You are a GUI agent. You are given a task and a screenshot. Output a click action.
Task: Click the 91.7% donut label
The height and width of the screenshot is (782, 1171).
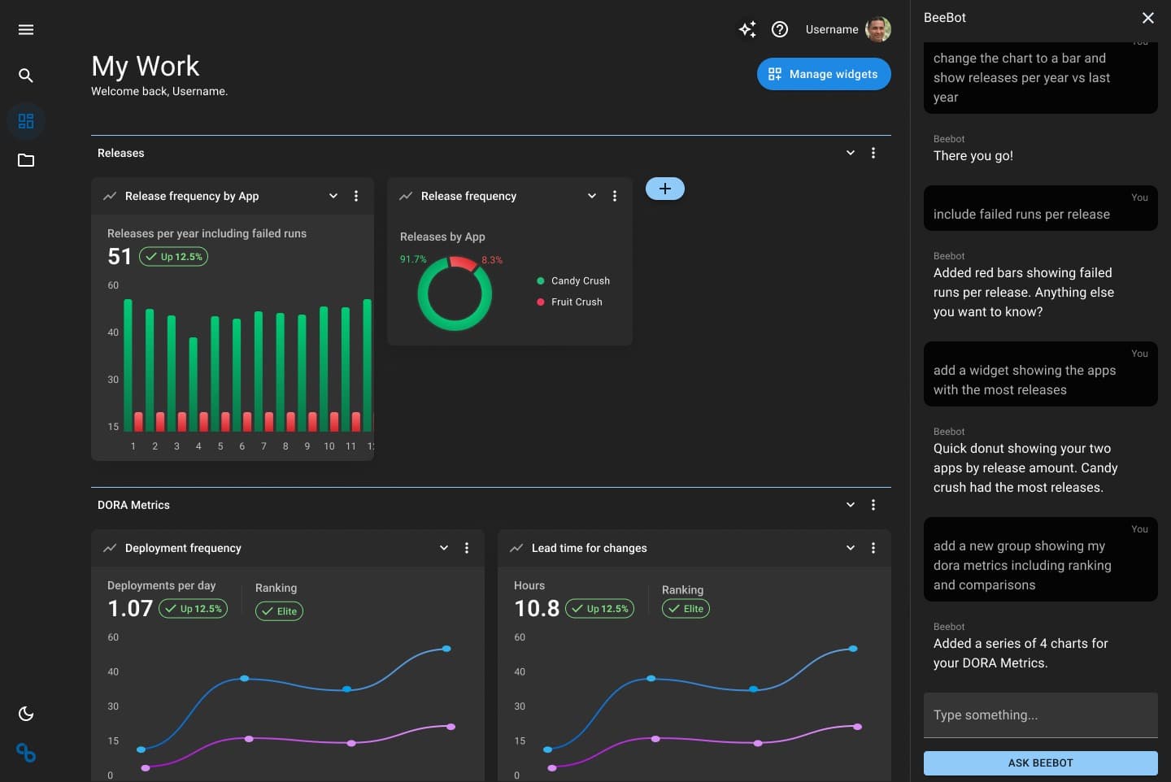[x=413, y=259]
